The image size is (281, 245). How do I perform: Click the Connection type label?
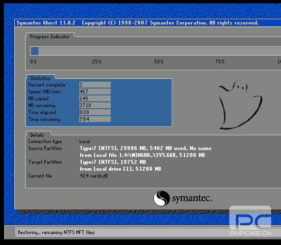coord(45,142)
